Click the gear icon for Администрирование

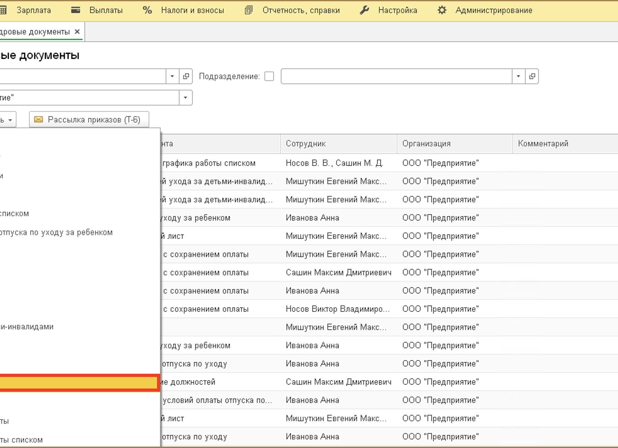(442, 10)
